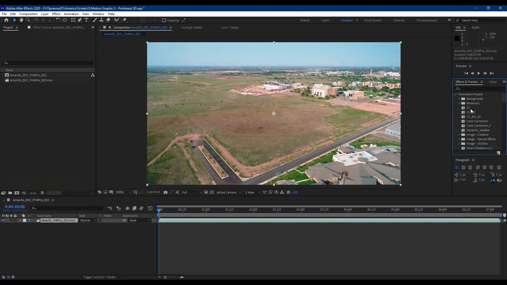Click the timeline zoom slider
Screen dimensions: 507x285
pyautogui.click(x=165, y=277)
